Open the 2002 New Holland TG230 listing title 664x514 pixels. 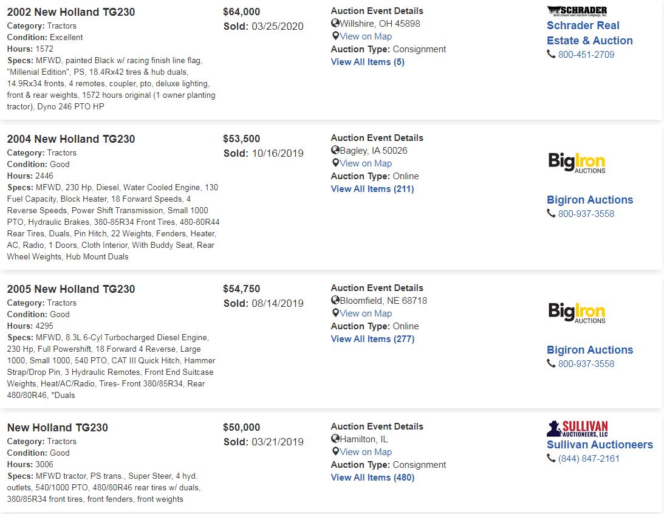[x=70, y=12]
